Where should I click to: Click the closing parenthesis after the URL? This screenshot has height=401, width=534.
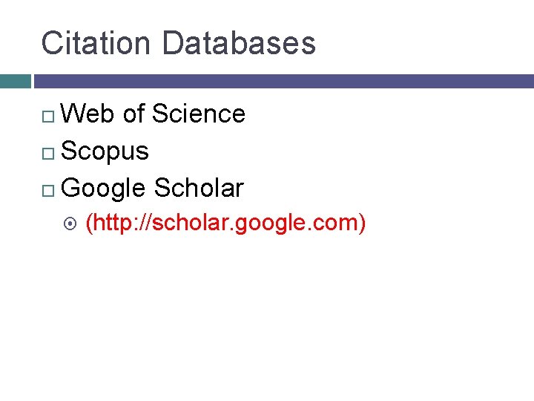click(x=362, y=222)
